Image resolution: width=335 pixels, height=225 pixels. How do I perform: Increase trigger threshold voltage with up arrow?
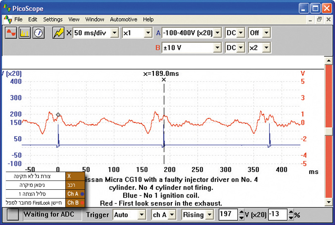pyautogui.click(x=242, y=212)
